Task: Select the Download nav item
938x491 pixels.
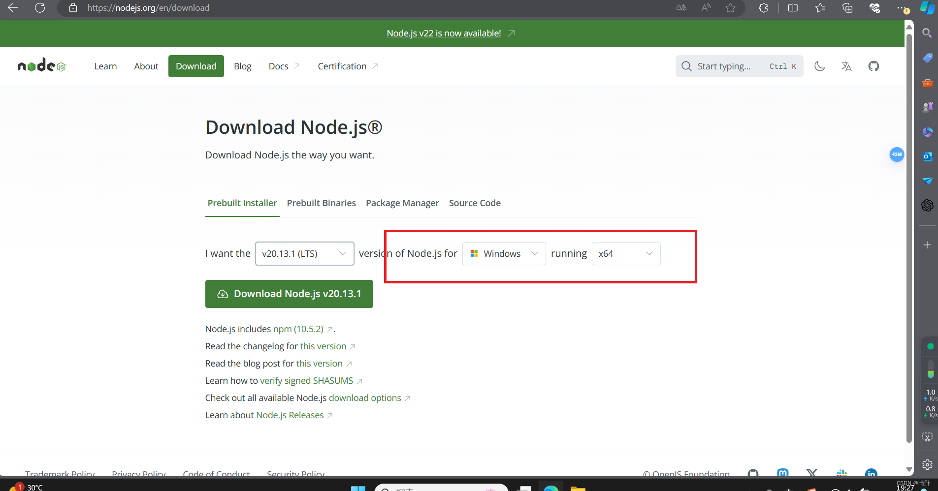Action: (196, 66)
